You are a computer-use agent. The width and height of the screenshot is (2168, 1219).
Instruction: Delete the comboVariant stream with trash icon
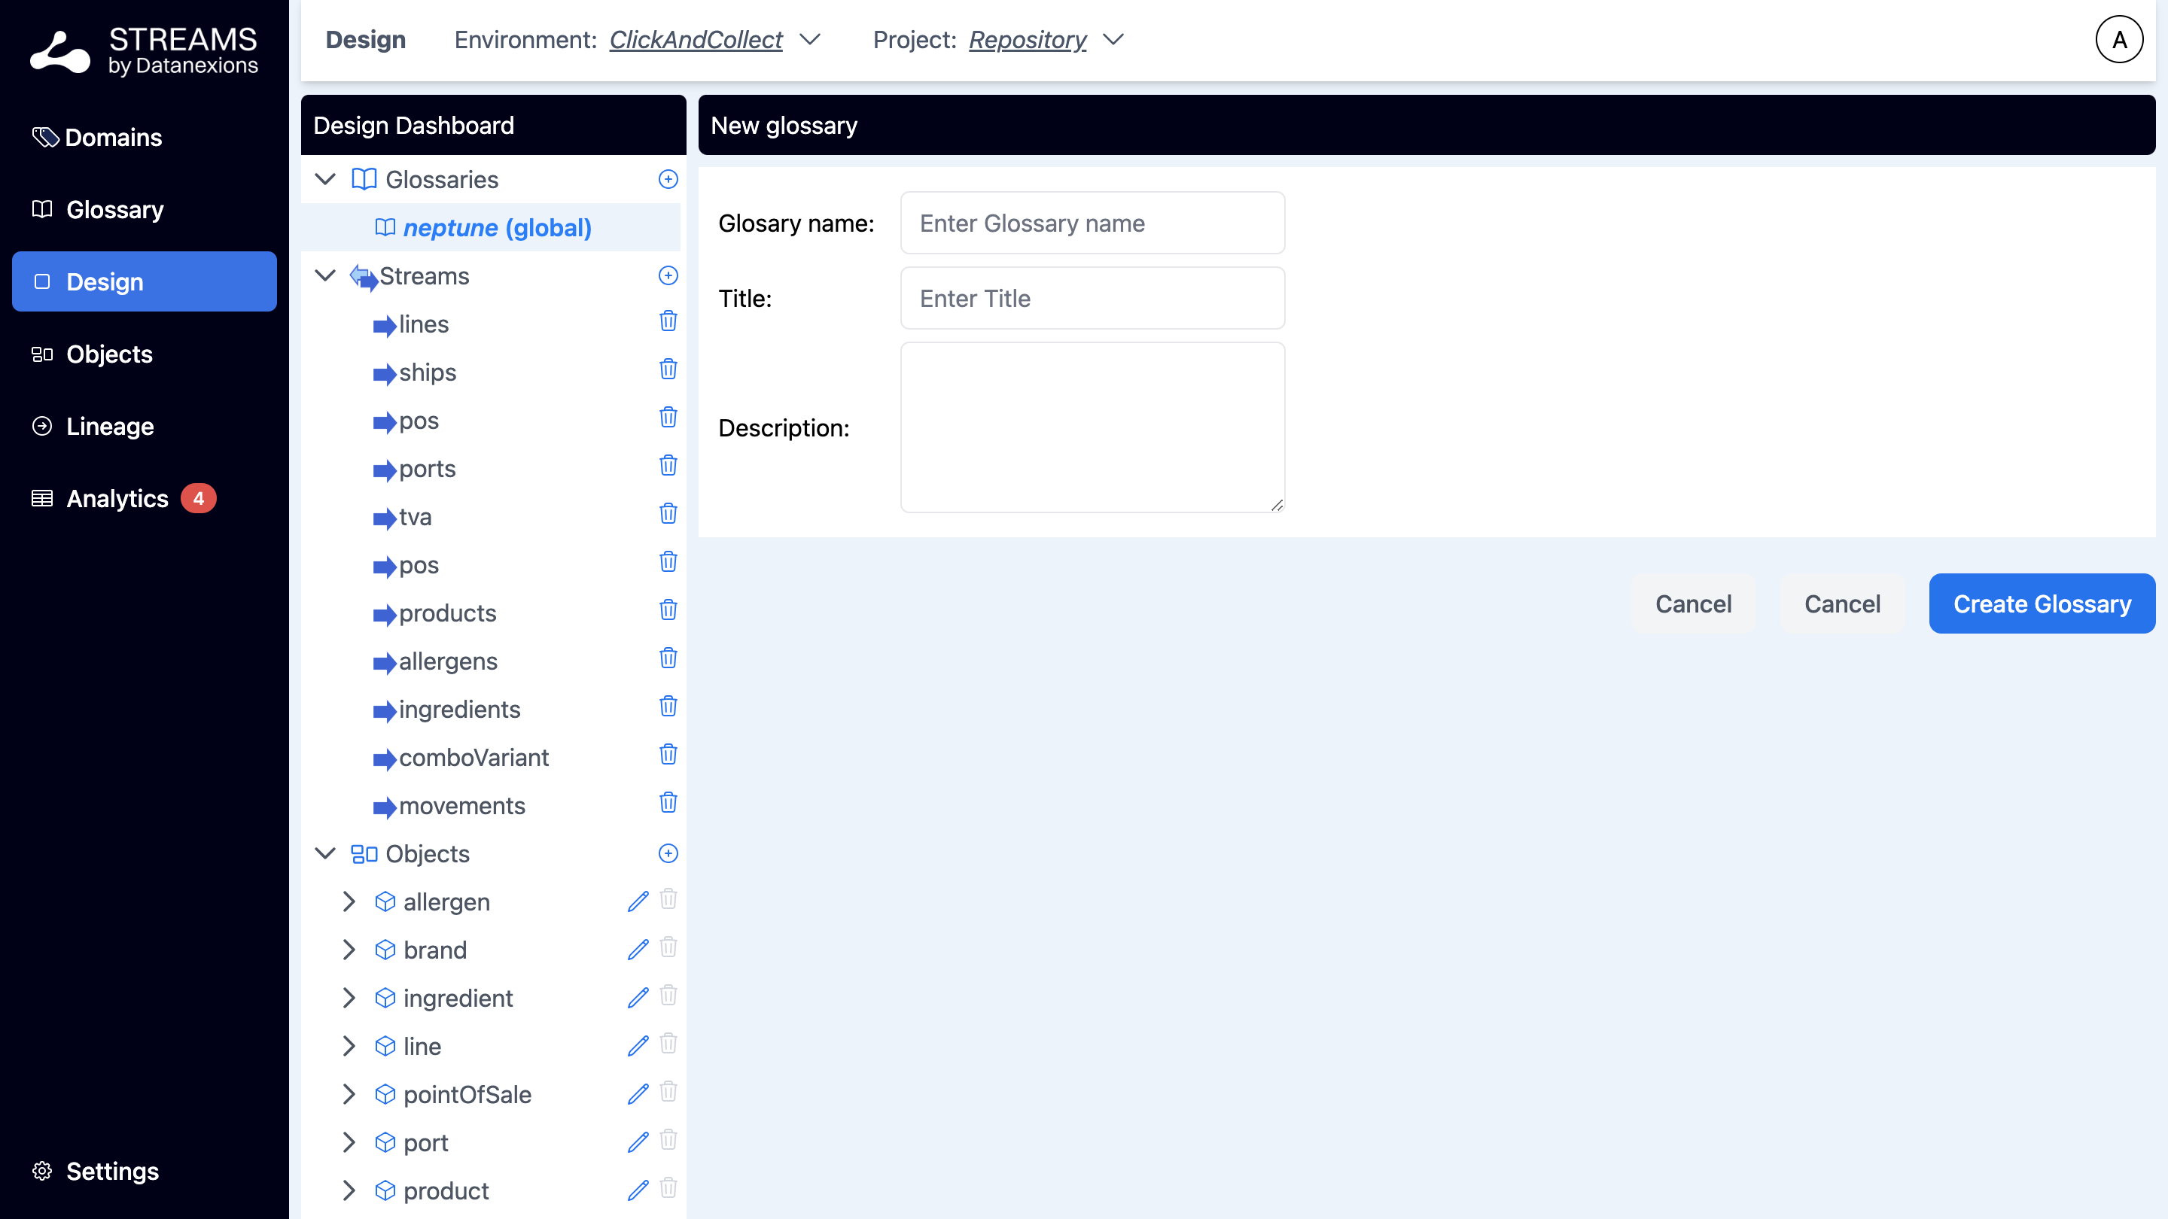[x=668, y=755]
